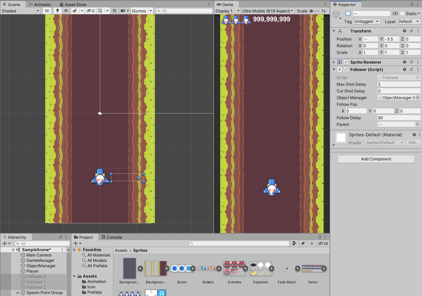422x296 pixels.
Task: Expand the Spawn Point Group object
Action: [18, 293]
